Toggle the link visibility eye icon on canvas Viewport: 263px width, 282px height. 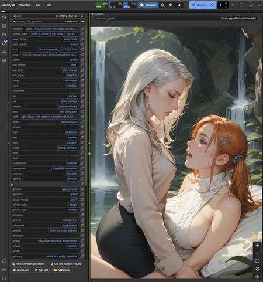pos(257,276)
